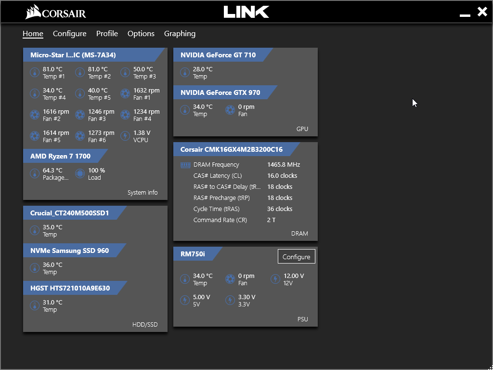Click the 12V rail bolt icon
Image resolution: width=493 pixels, height=370 pixels.
coord(275,279)
